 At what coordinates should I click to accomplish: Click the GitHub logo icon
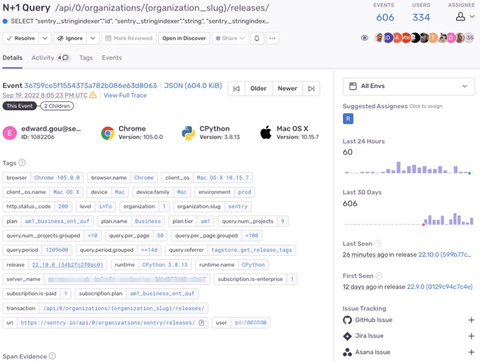point(347,320)
